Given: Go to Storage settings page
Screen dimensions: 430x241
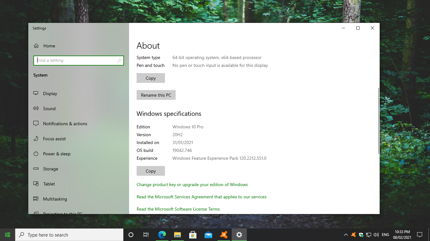Looking at the screenshot, I should coord(79,169).
